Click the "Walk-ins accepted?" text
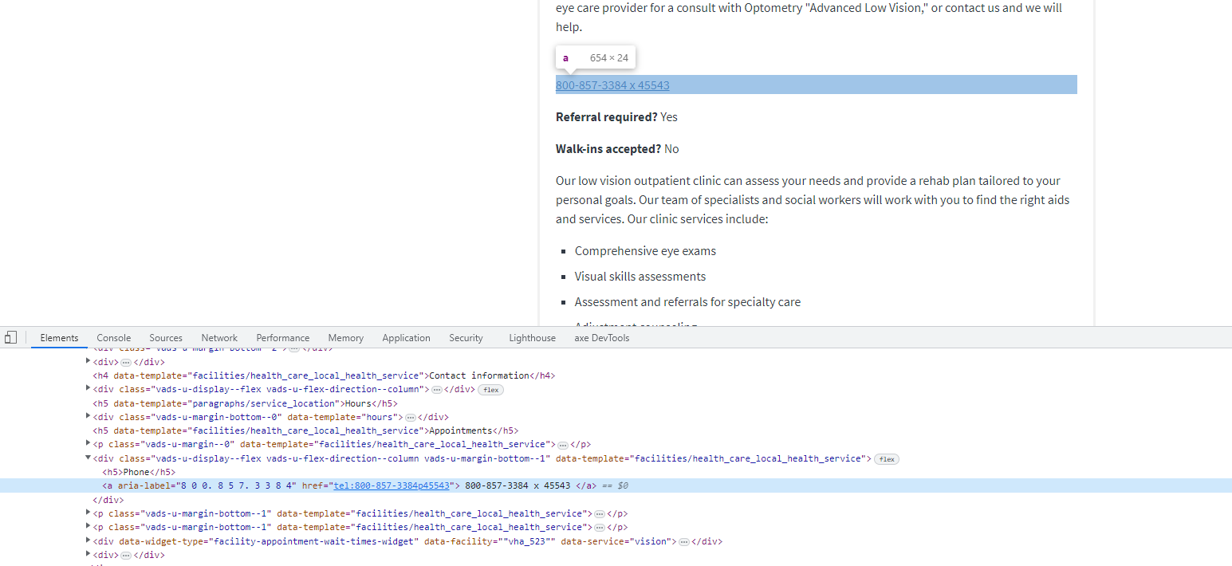This screenshot has width=1232, height=566. (x=608, y=149)
